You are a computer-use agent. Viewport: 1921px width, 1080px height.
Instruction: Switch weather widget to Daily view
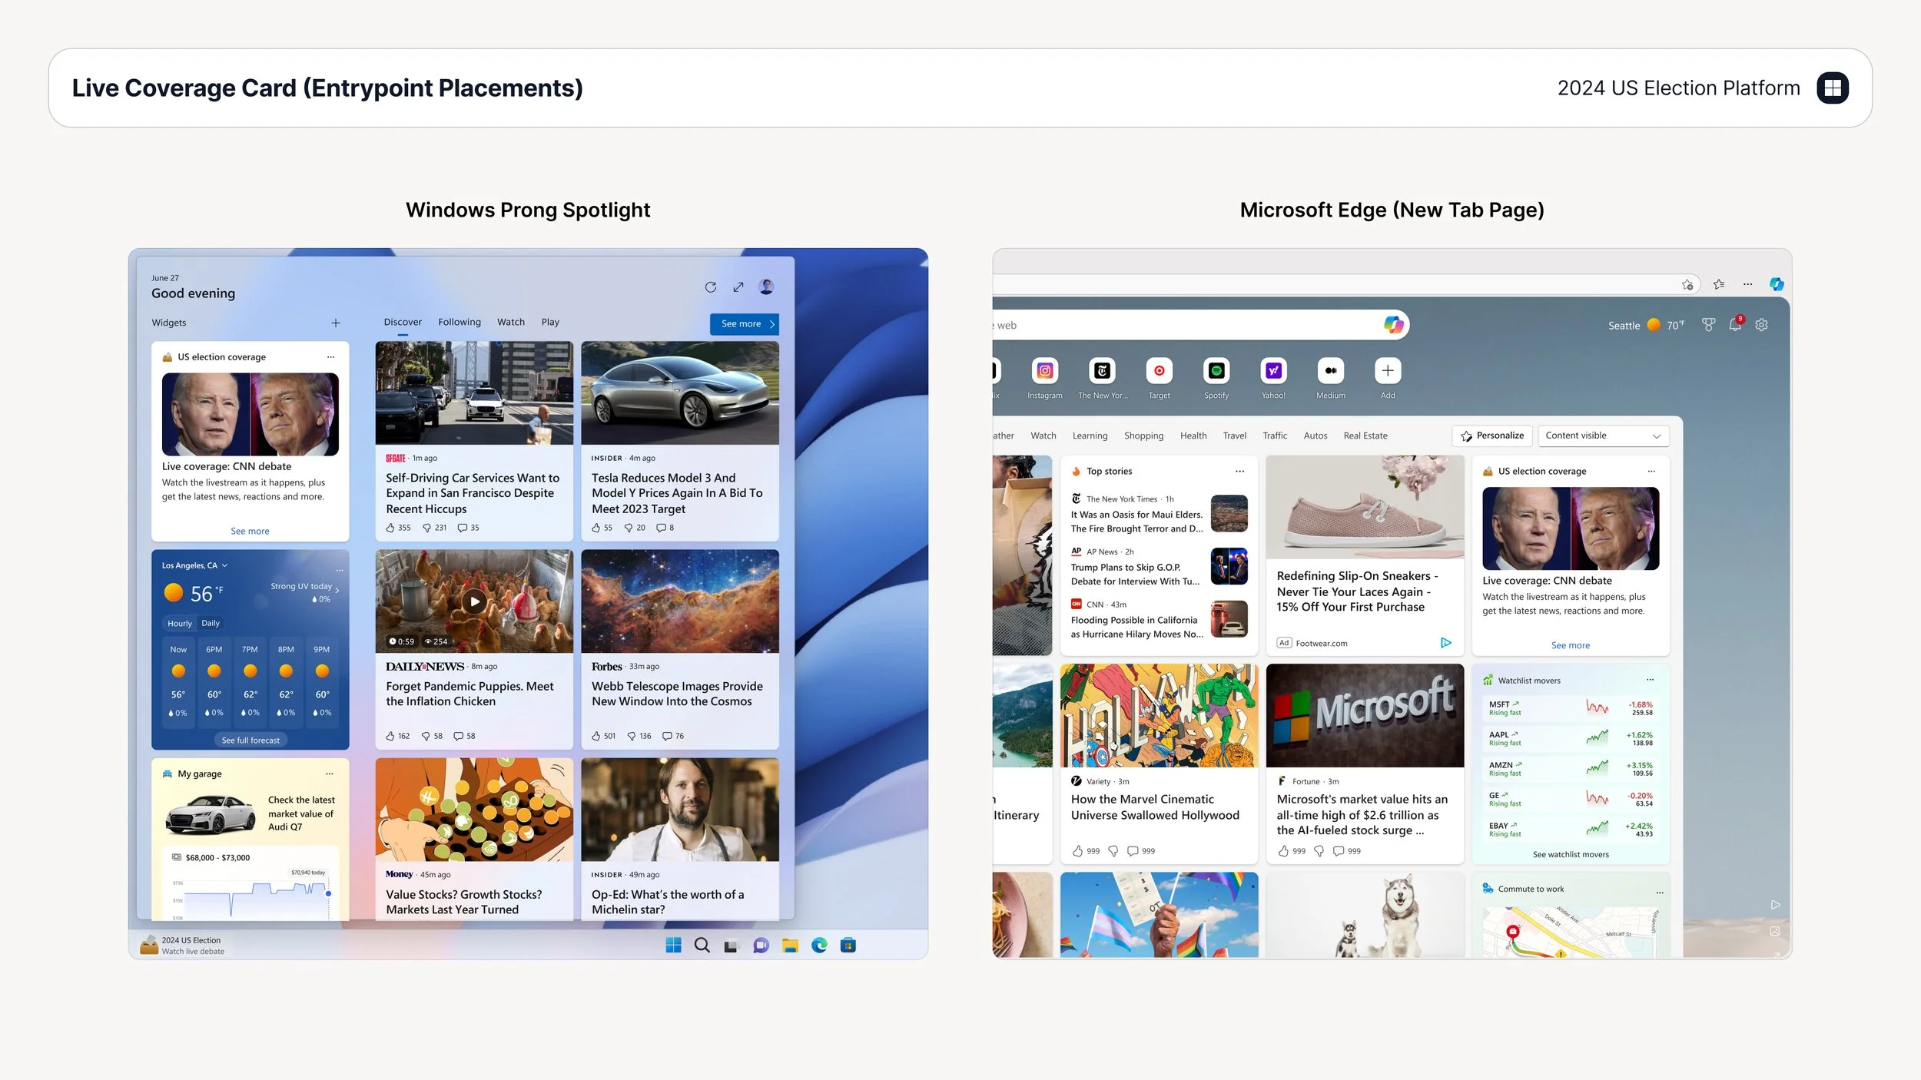pyautogui.click(x=211, y=624)
